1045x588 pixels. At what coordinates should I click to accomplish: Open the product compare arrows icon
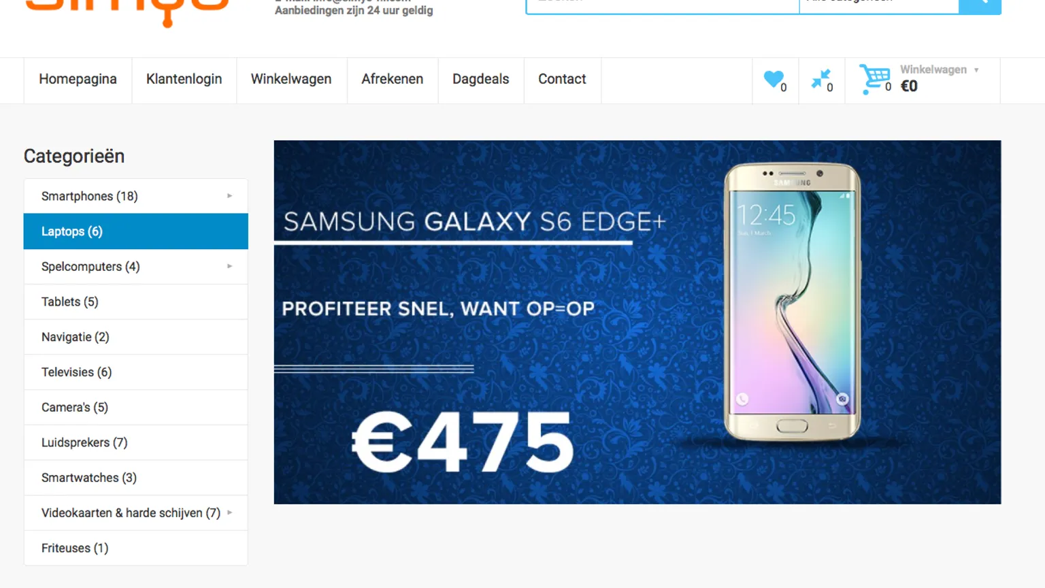820,79
